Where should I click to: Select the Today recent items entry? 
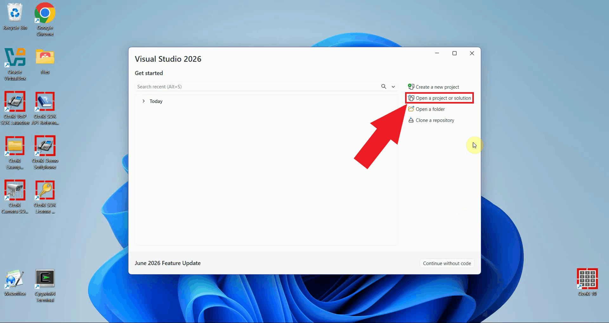(x=156, y=101)
